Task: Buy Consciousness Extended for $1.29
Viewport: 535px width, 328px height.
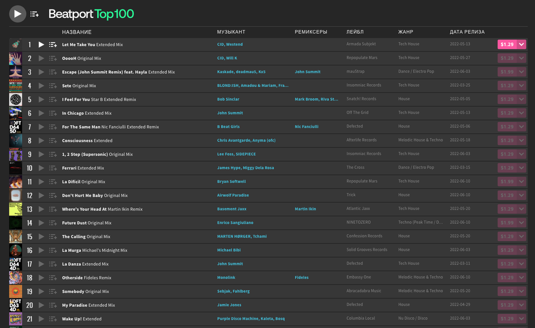Action: point(507,141)
